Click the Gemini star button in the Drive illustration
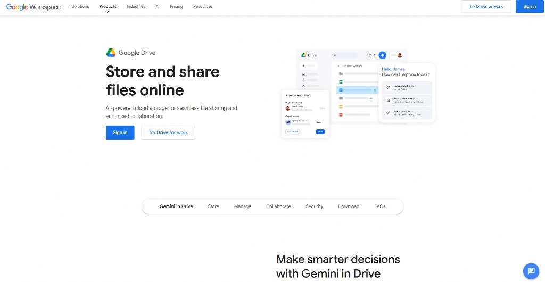545x282 pixels. [x=382, y=55]
